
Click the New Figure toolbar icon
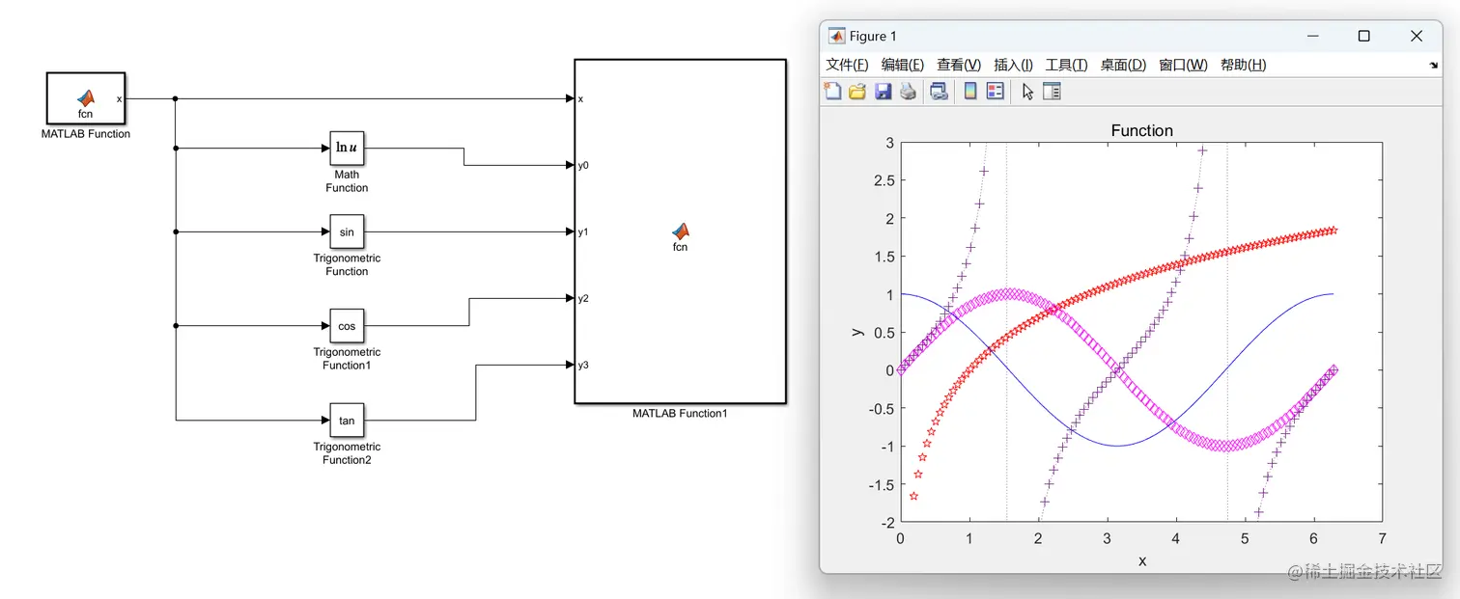tap(832, 92)
